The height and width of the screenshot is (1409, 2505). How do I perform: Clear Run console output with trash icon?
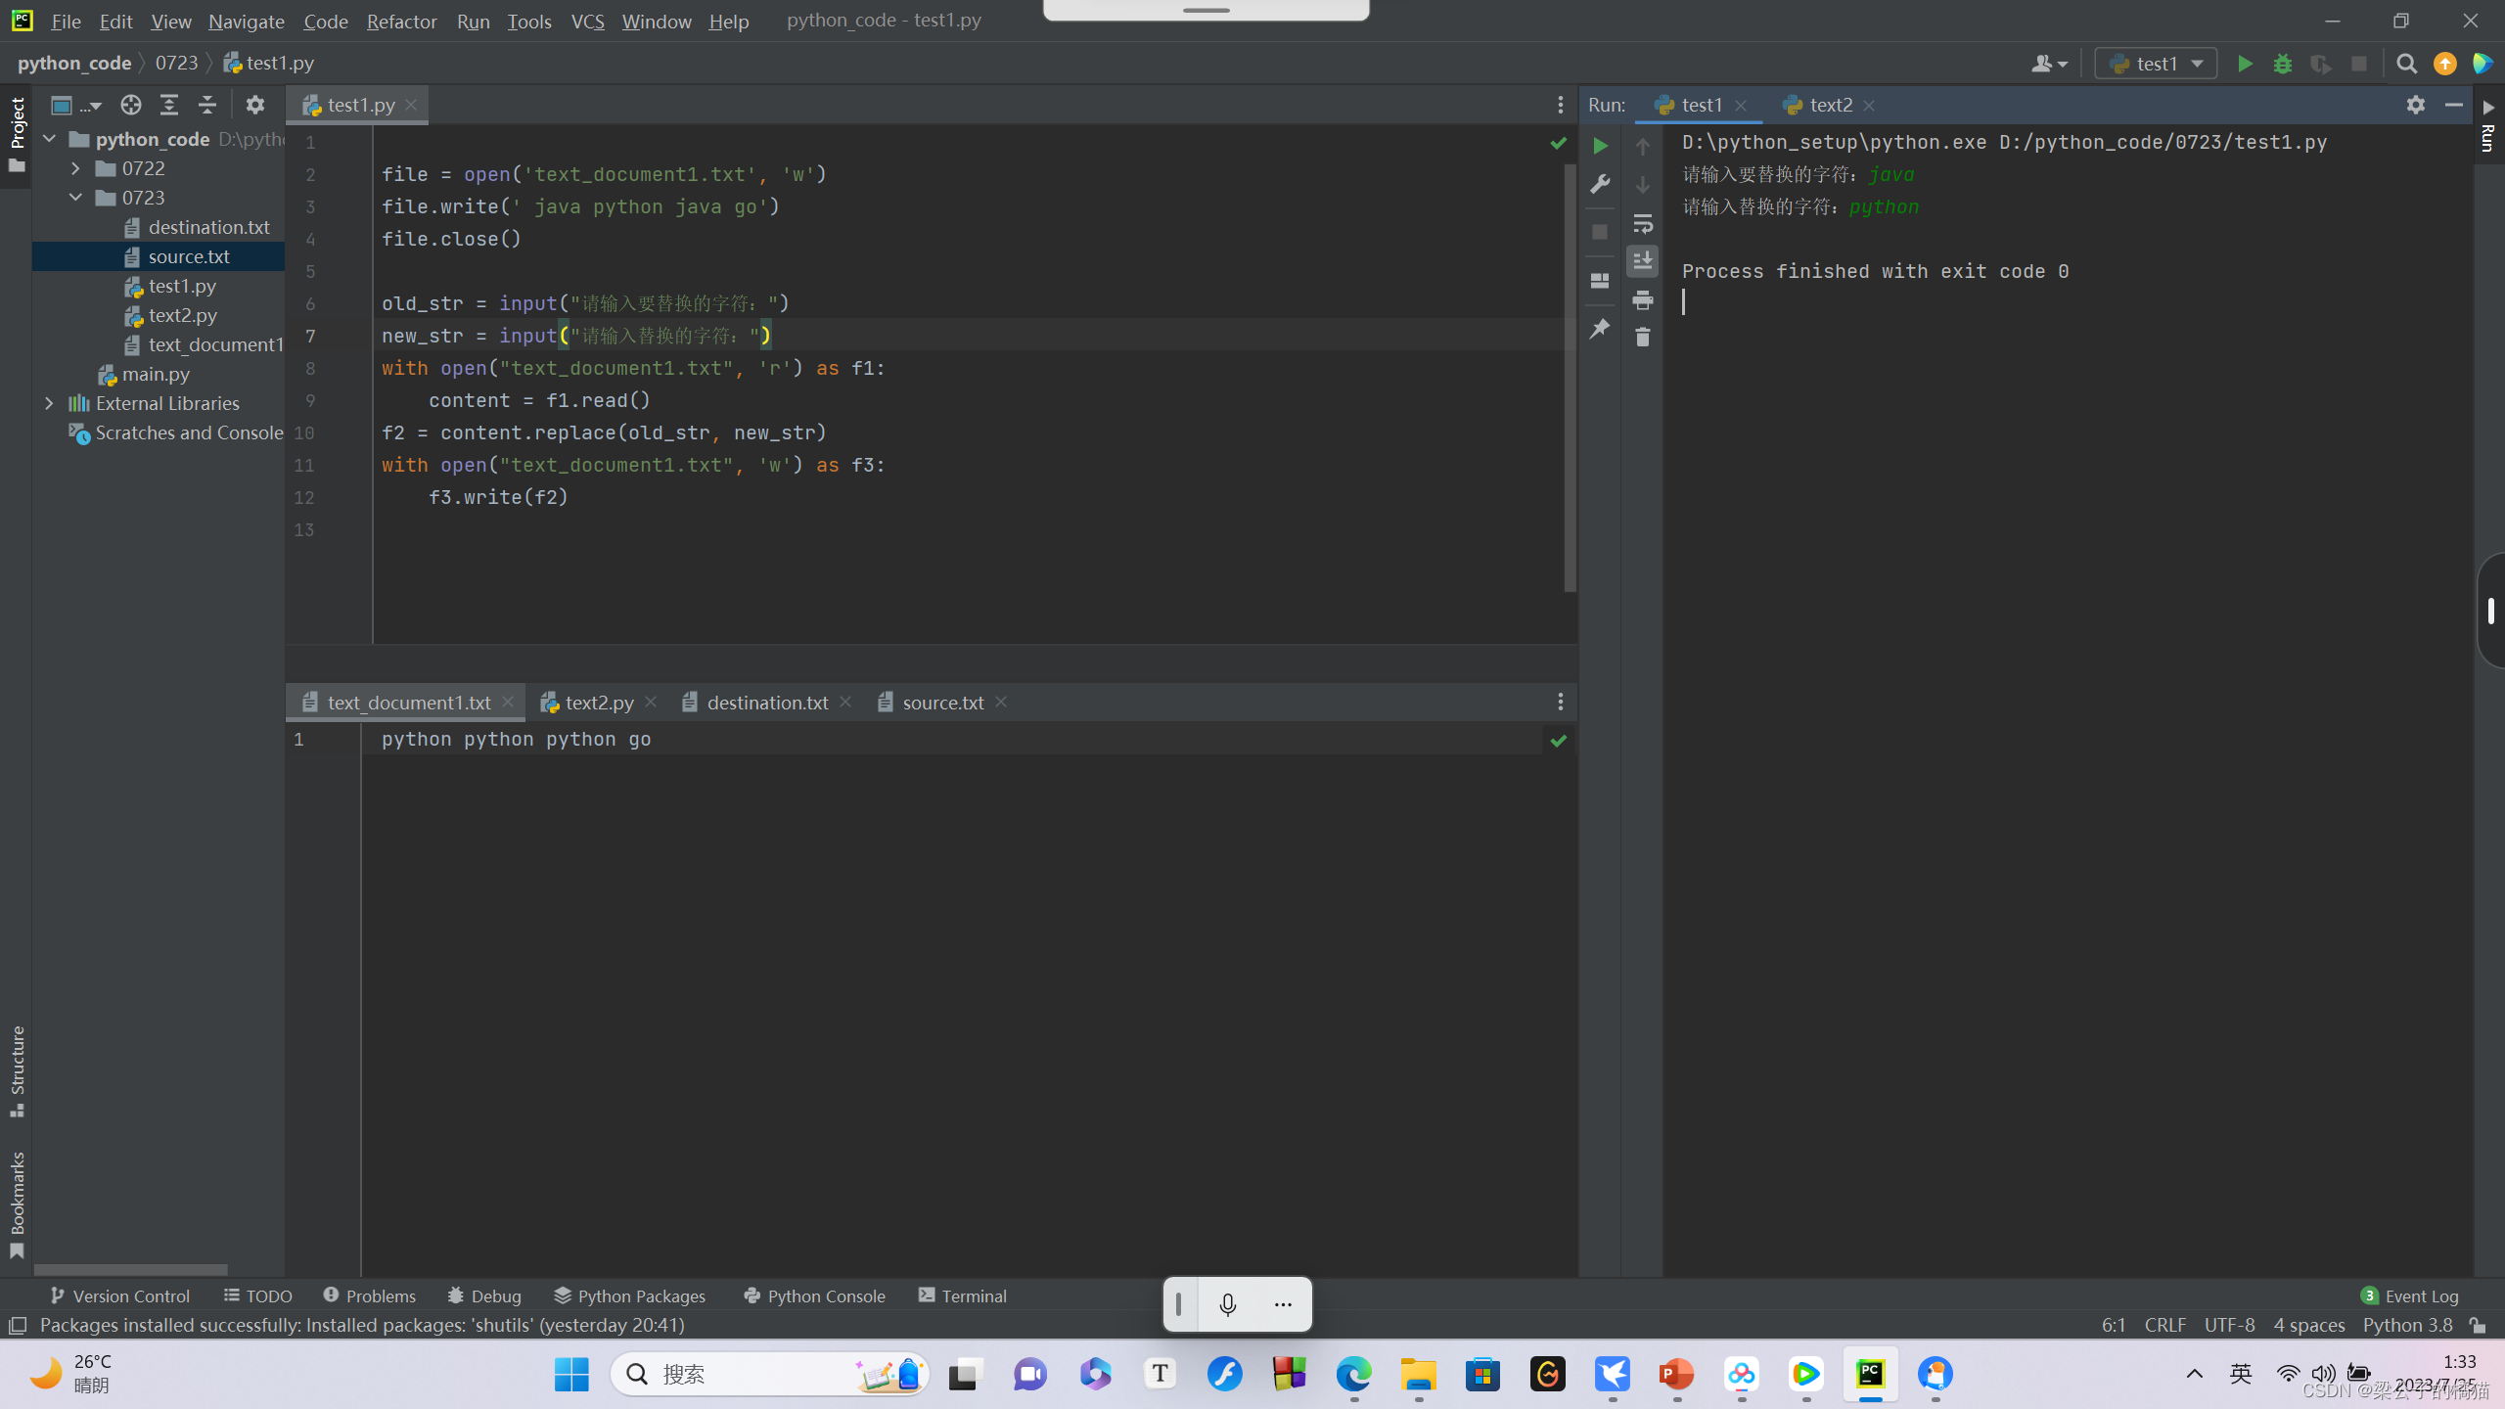(x=1643, y=338)
